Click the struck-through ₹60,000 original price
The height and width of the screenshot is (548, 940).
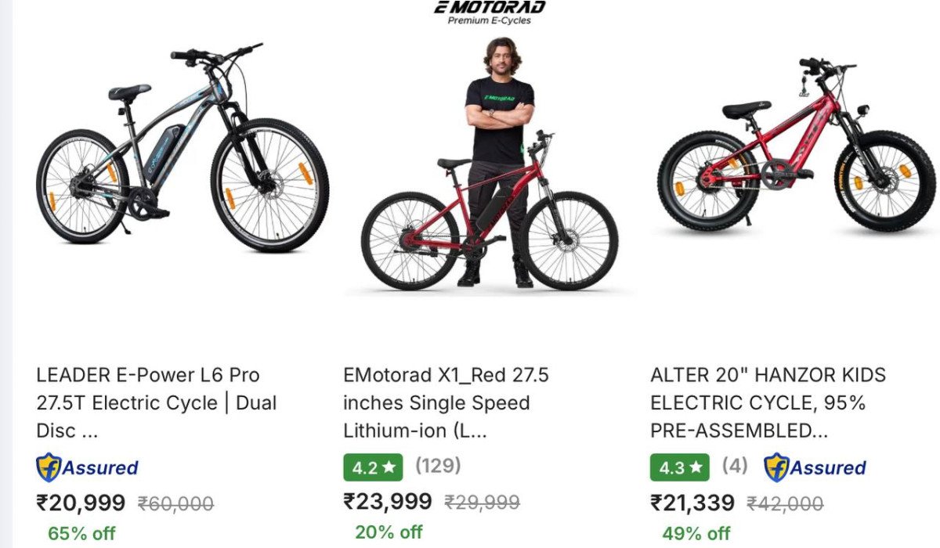[x=176, y=503]
